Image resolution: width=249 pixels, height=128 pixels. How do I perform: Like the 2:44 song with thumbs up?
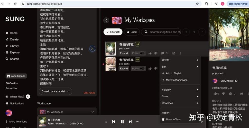(150, 69)
